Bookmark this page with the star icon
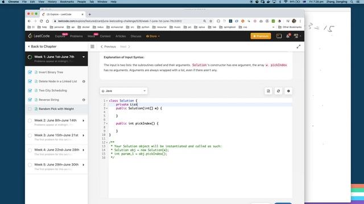 pos(211,21)
